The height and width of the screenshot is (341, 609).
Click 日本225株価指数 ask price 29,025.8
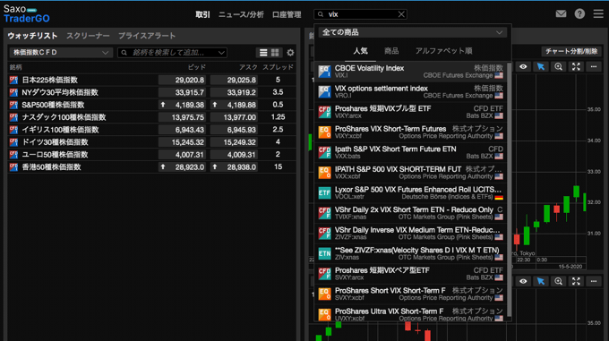[234, 80]
